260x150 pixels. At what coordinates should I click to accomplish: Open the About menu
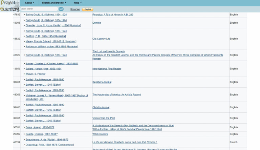point(29,3)
